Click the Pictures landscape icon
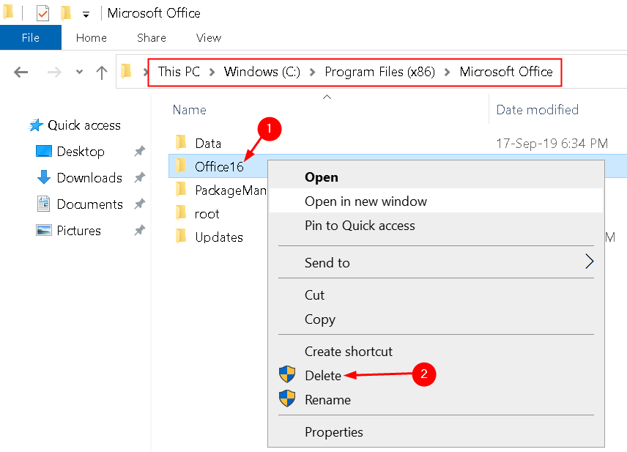627x452 pixels. click(x=44, y=231)
